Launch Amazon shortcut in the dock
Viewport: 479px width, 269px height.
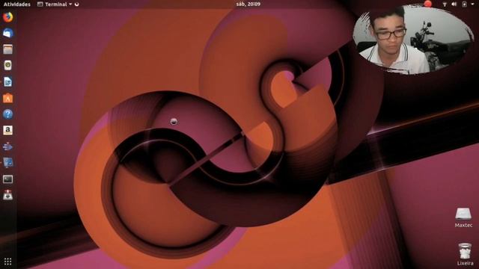[8, 130]
